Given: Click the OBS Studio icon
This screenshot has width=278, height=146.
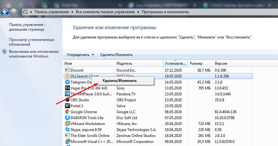Looking at the screenshot, I should click(x=67, y=100).
